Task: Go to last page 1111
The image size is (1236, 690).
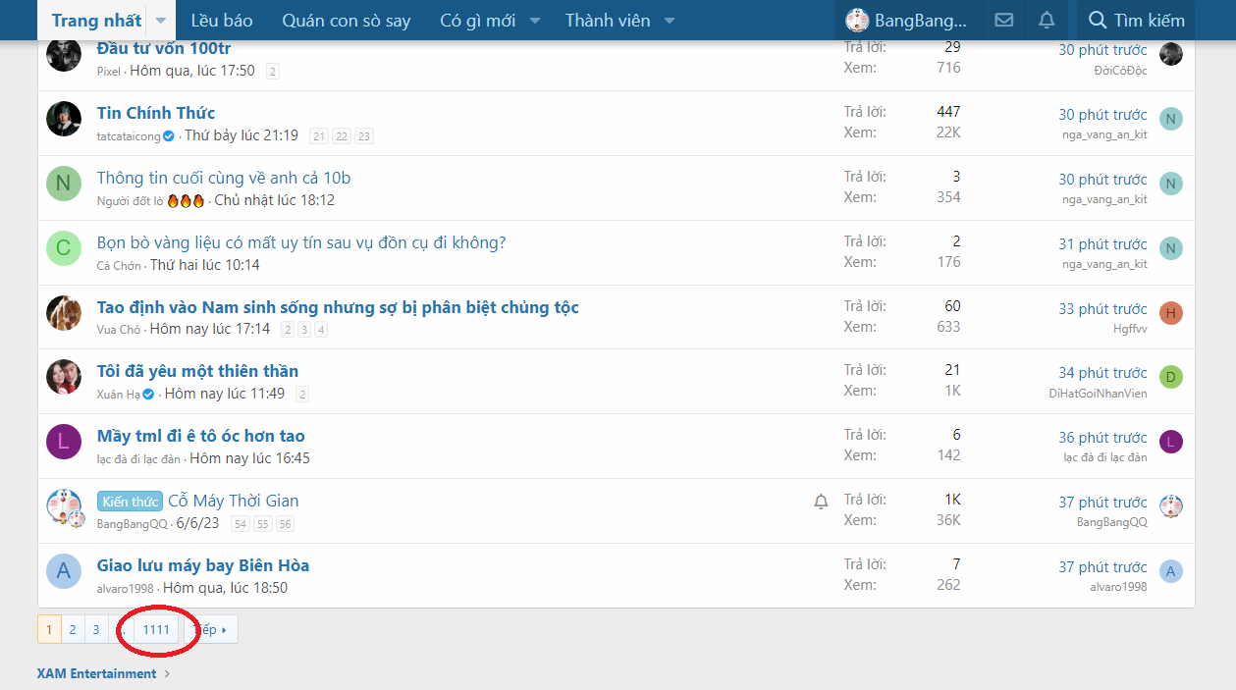Action: (156, 630)
